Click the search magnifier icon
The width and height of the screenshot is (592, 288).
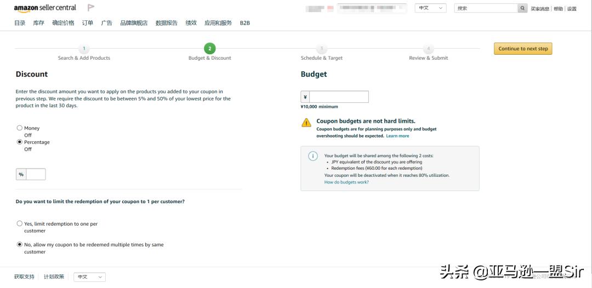[x=522, y=8]
